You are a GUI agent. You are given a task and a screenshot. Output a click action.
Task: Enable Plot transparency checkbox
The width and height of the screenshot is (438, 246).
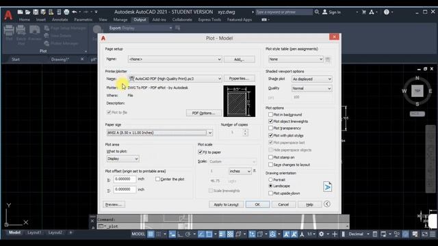(x=270, y=128)
